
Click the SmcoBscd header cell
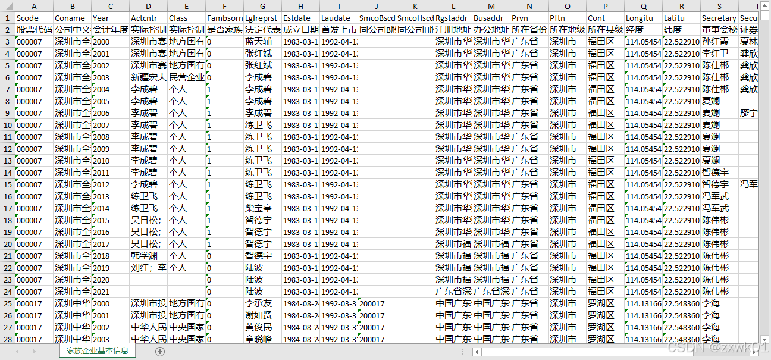point(377,18)
